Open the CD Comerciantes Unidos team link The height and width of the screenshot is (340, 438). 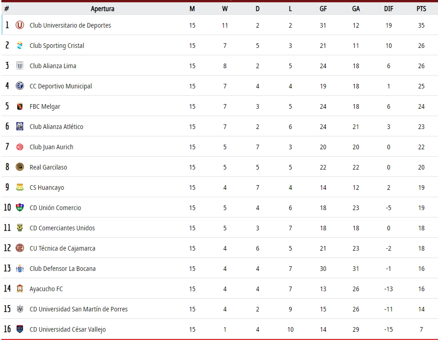tap(62, 228)
